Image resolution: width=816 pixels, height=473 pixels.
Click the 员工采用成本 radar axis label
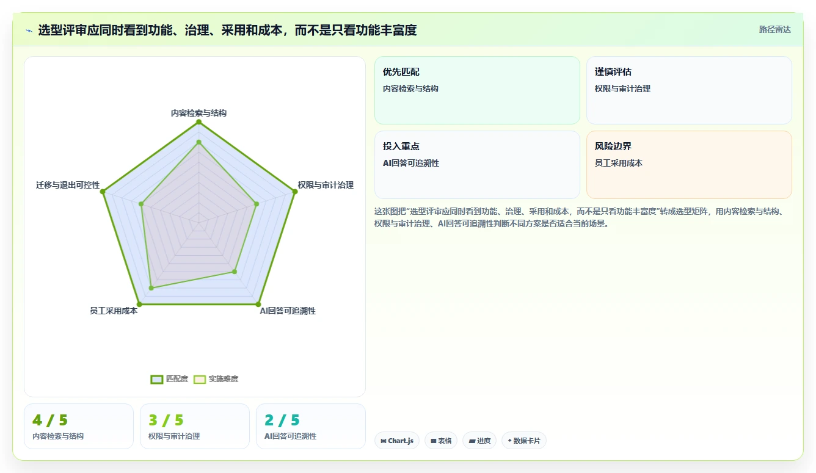(114, 311)
